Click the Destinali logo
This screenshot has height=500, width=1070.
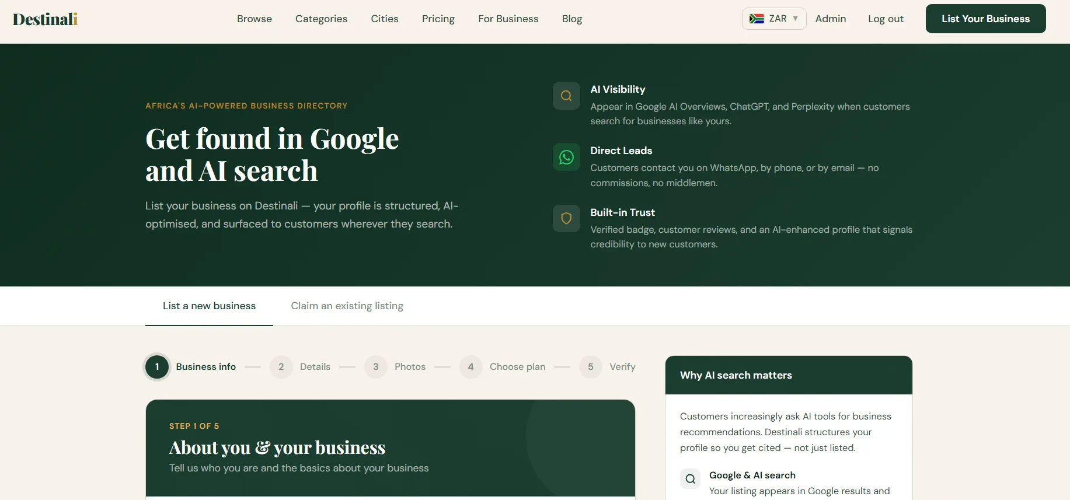45,19
